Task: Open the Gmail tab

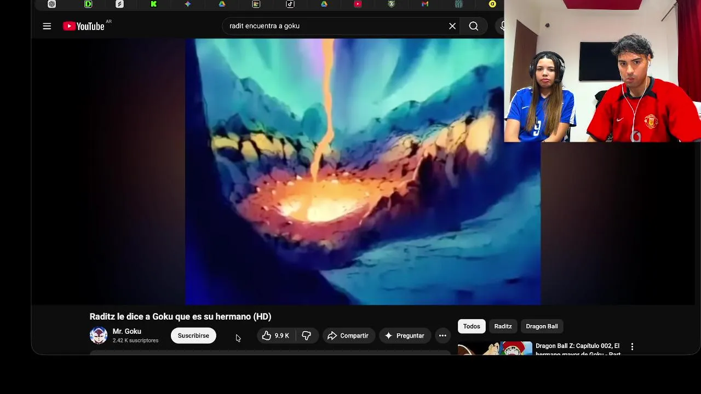Action: coord(425,4)
